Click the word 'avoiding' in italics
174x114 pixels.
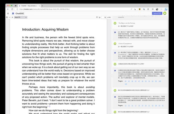tap(90, 87)
